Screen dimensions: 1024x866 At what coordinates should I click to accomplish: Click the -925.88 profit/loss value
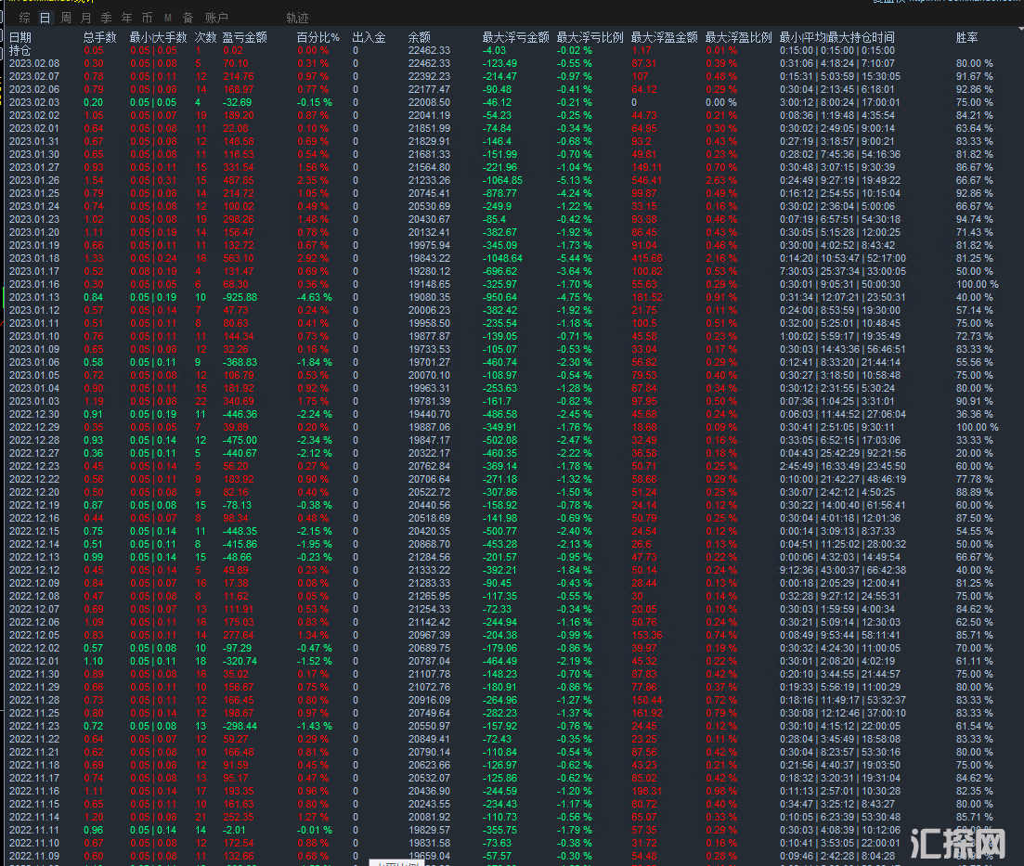(240, 297)
